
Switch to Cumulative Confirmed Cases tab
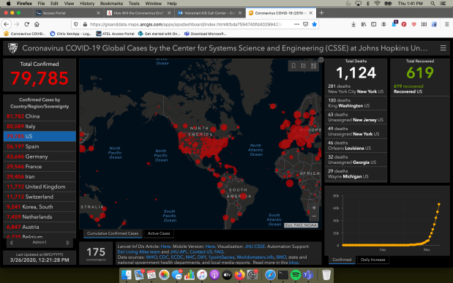click(x=113, y=233)
